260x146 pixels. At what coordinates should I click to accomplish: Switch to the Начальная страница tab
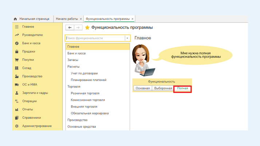tap(33, 19)
